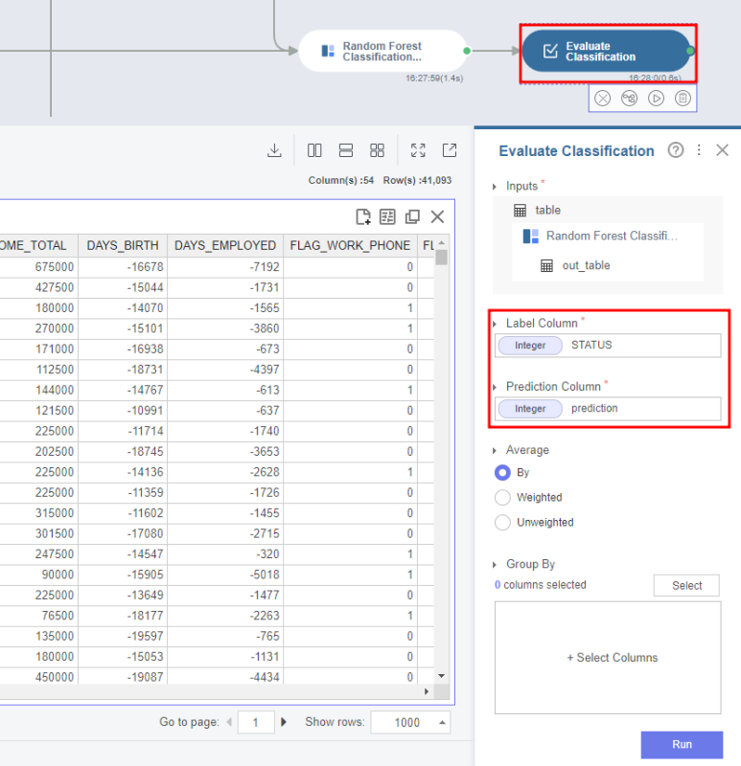Select the Unweighted average radio button
741x766 pixels.
(x=502, y=522)
